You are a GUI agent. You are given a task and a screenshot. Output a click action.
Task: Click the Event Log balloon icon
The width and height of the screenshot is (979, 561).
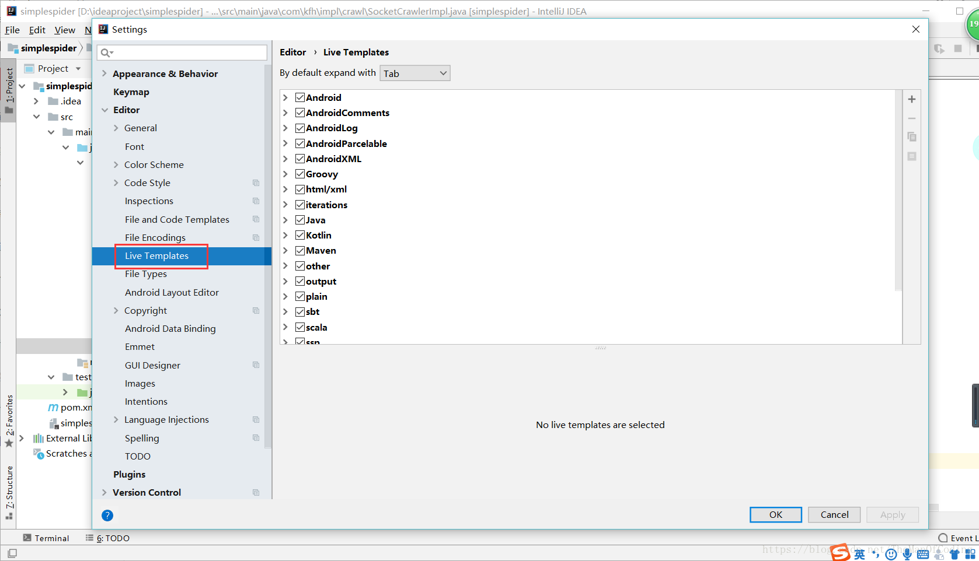click(x=943, y=538)
